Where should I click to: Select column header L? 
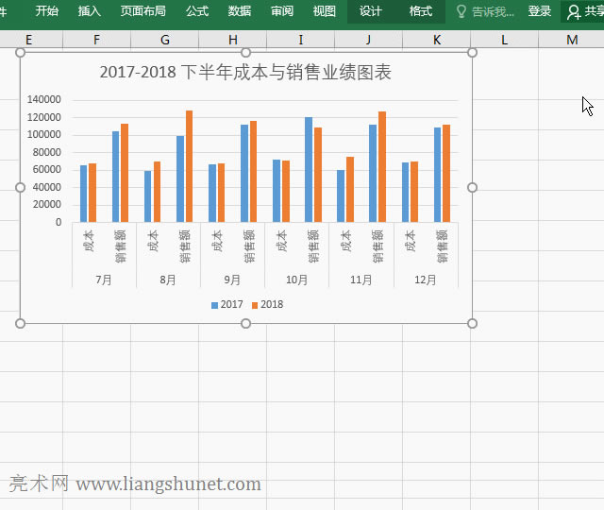coord(504,40)
